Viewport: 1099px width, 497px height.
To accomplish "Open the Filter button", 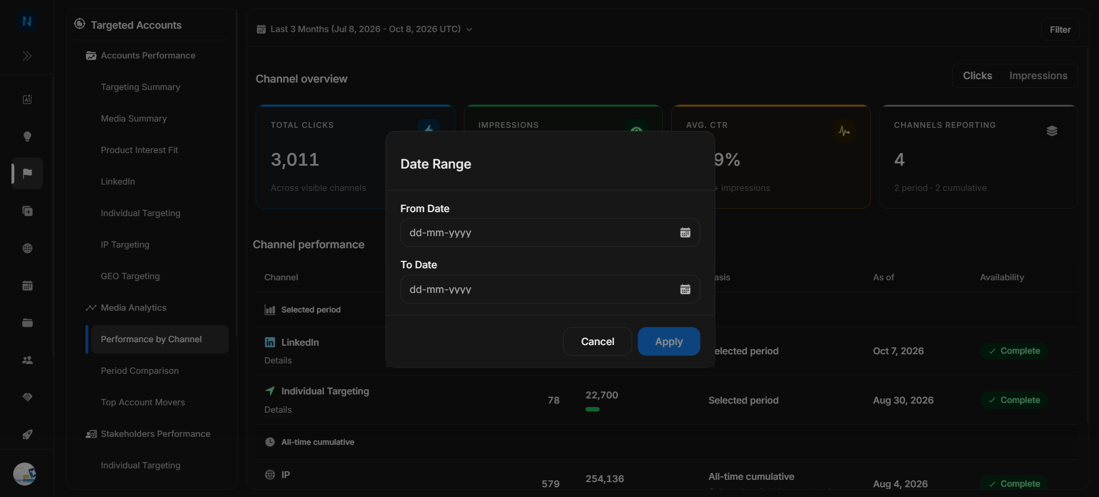I will [x=1060, y=30].
